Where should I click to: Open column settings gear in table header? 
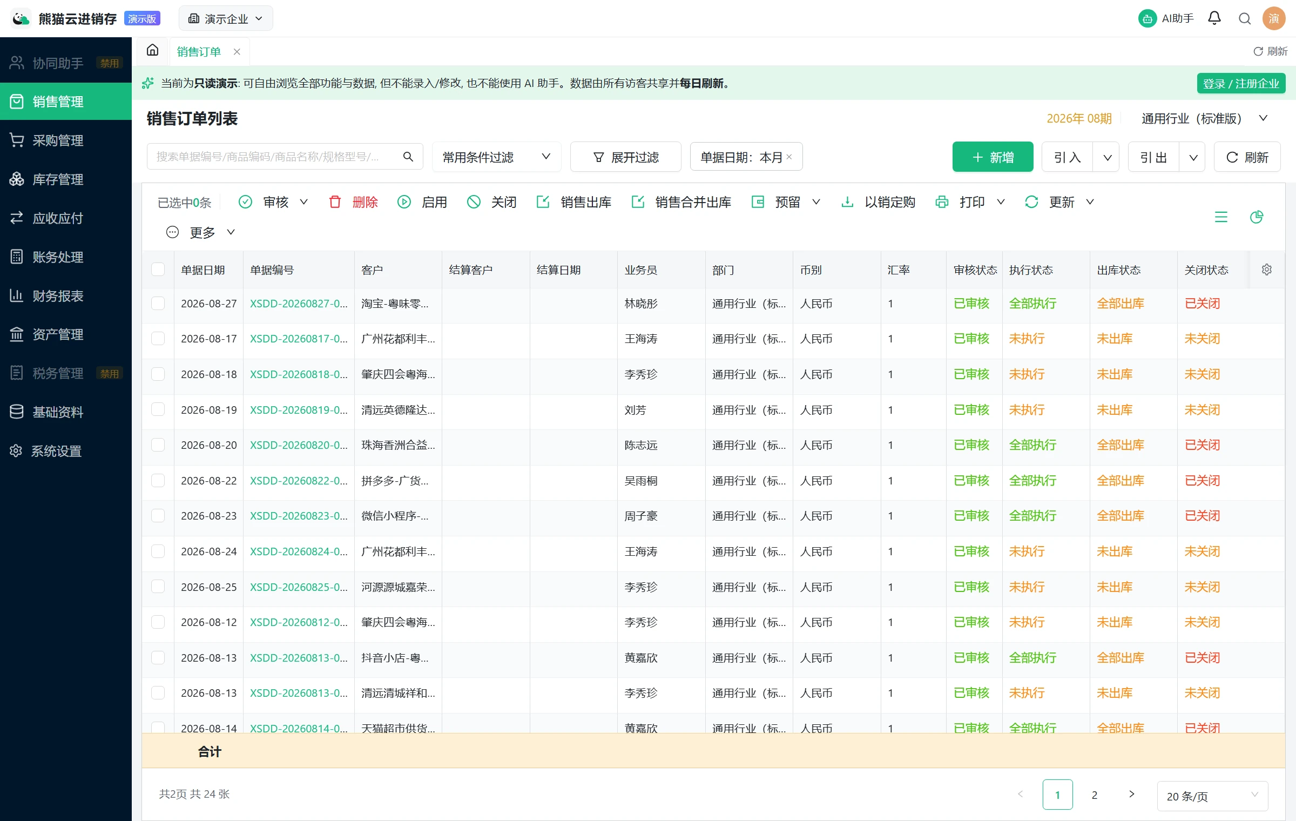pos(1267,270)
